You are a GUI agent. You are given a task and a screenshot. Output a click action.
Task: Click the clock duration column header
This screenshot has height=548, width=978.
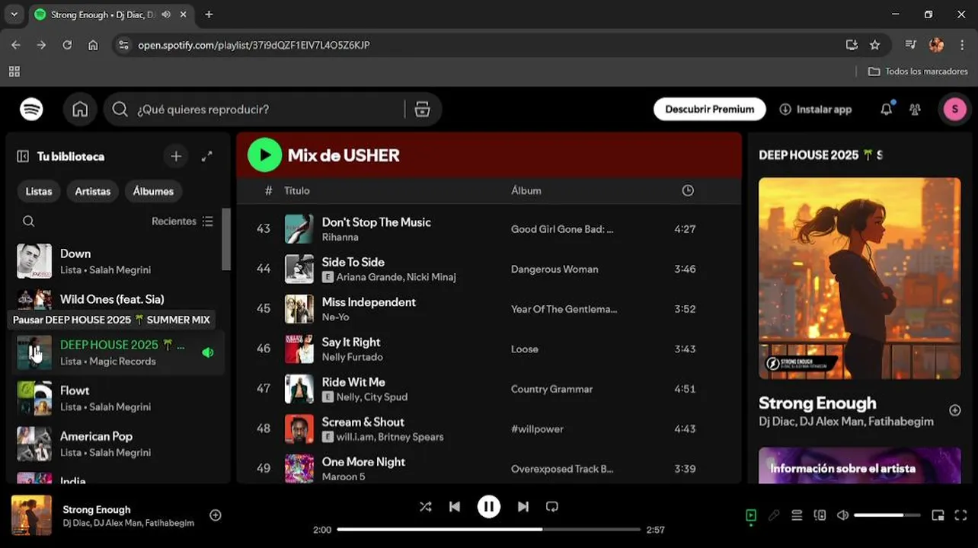point(688,190)
